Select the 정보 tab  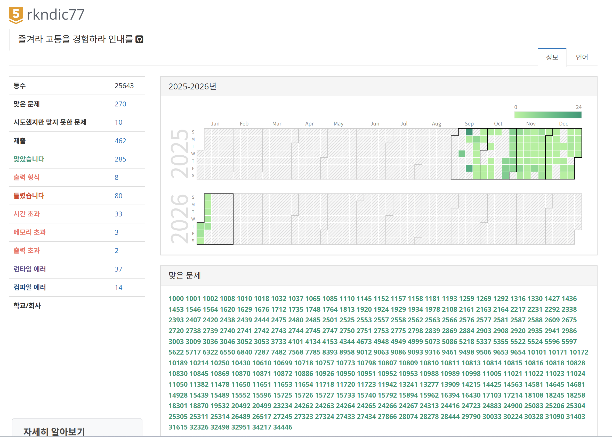552,57
